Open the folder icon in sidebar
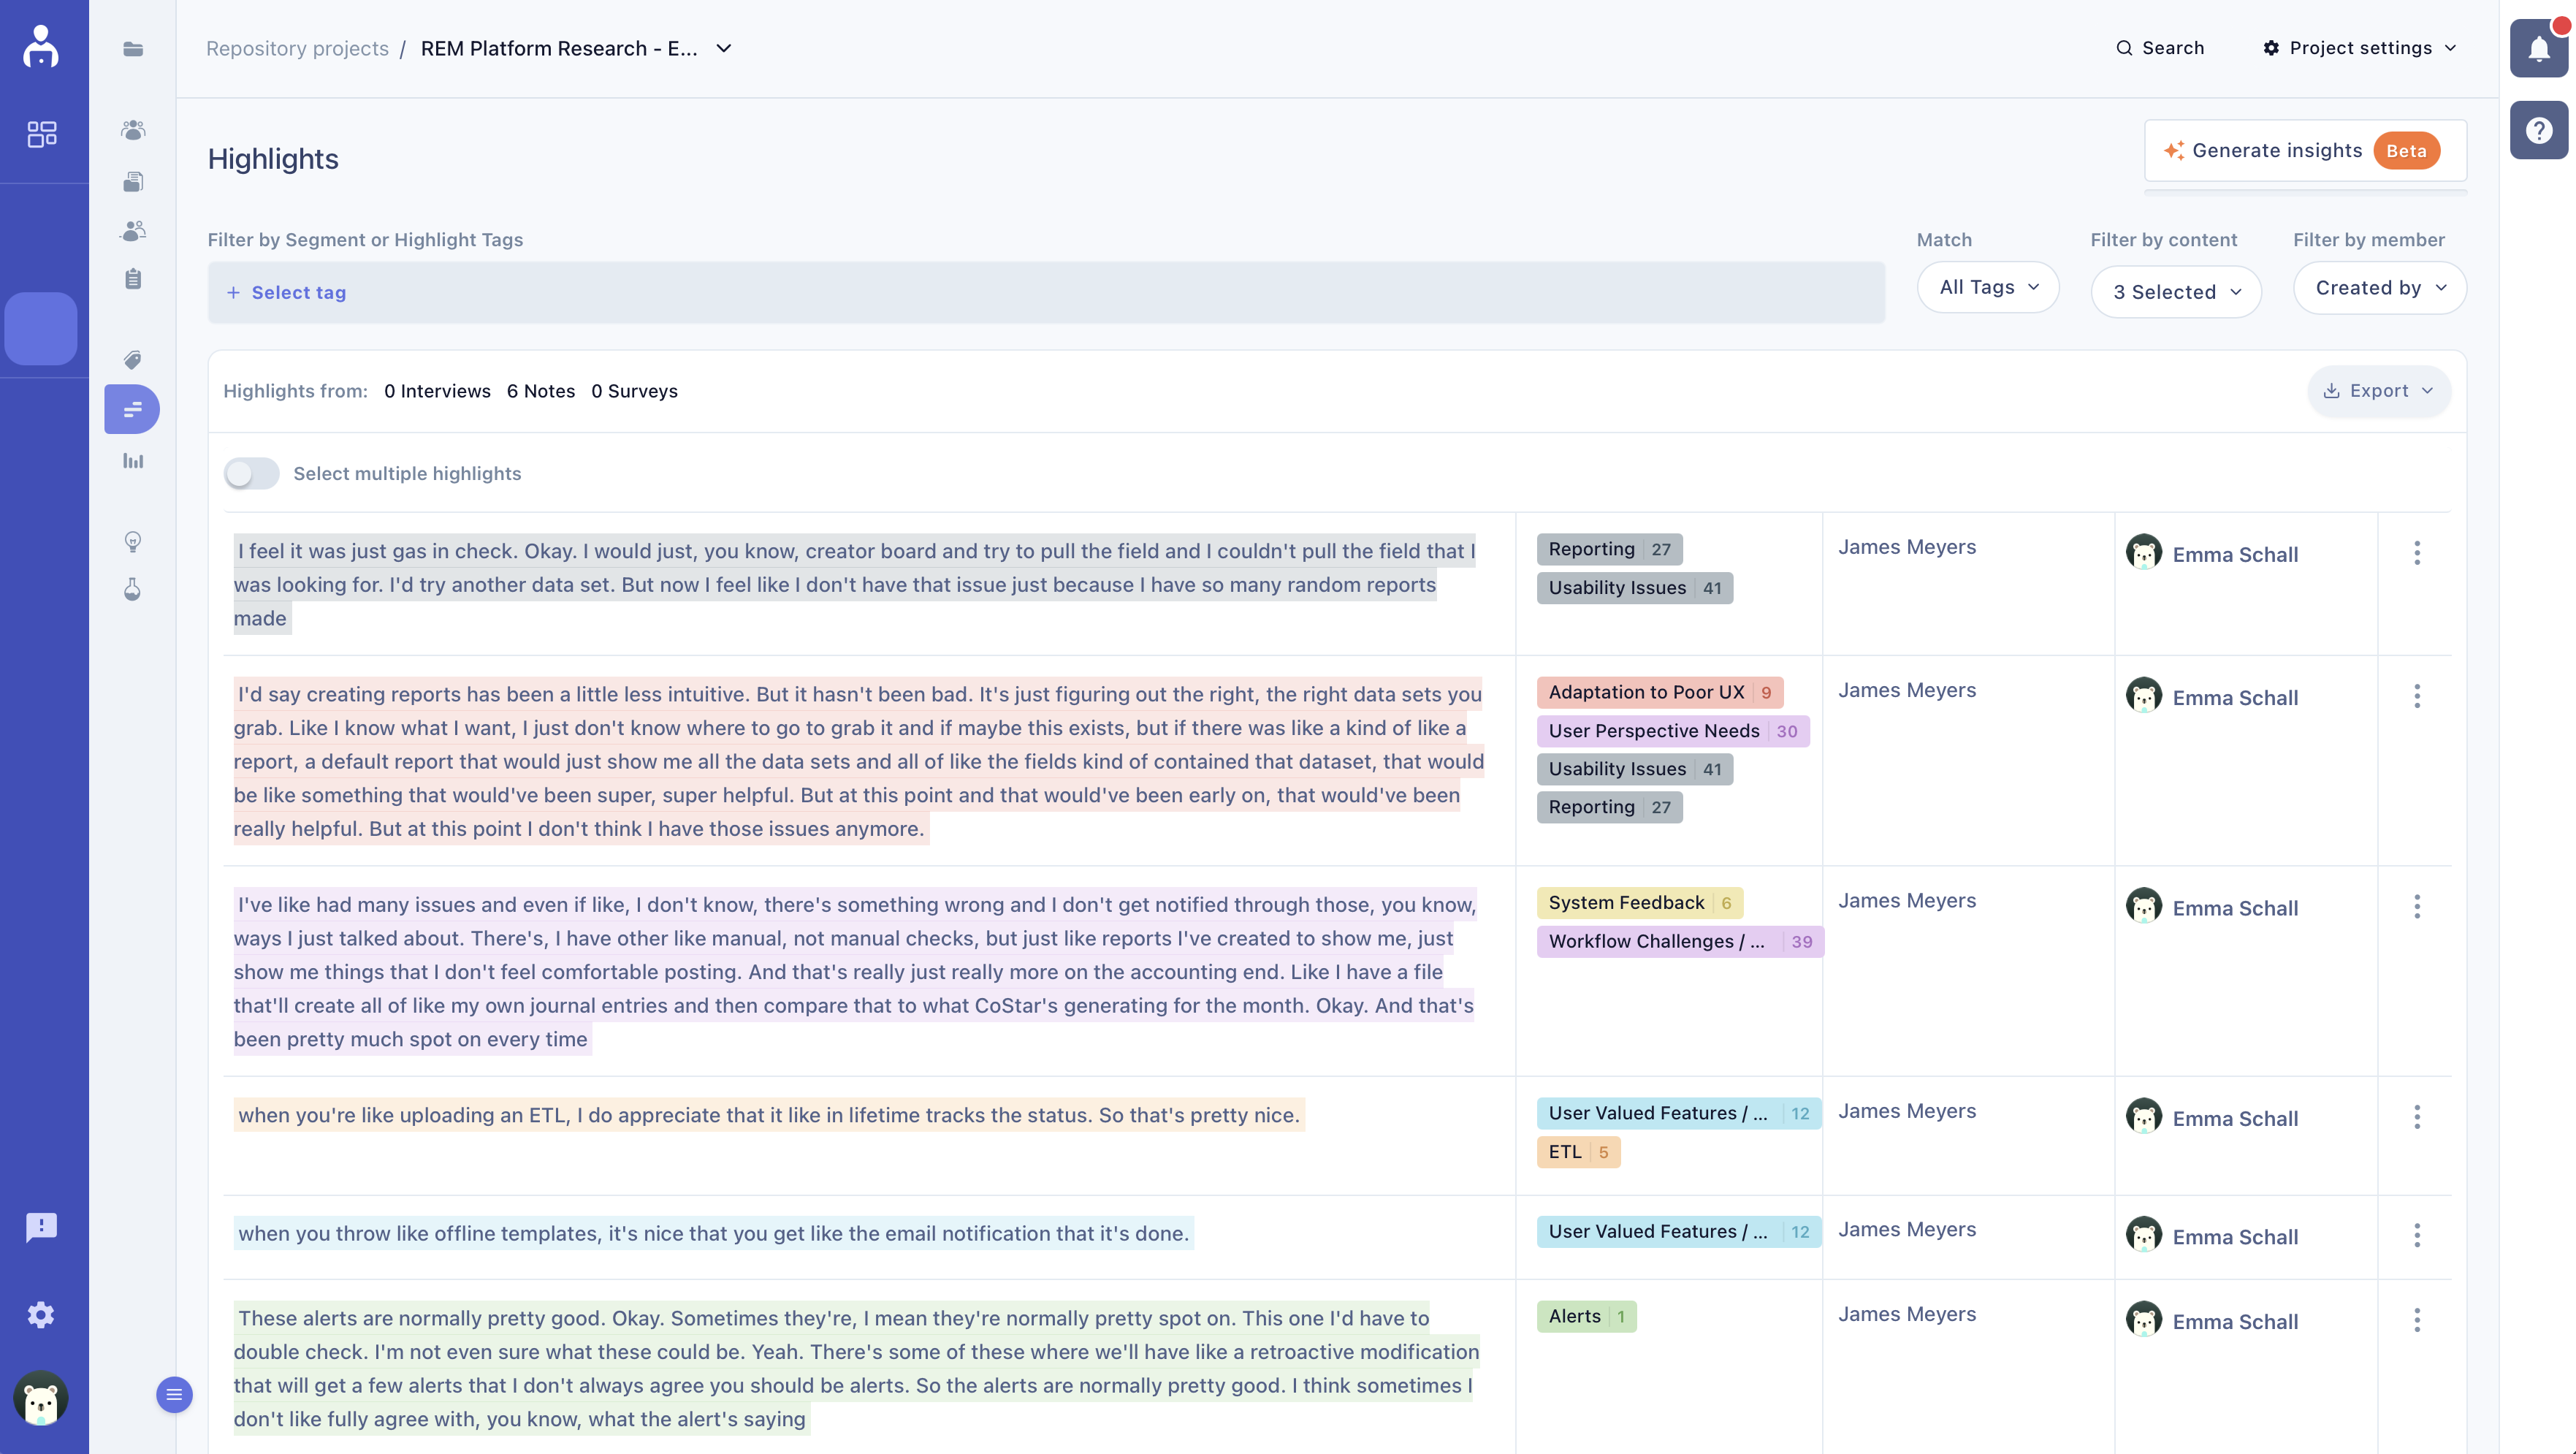Viewport: 2576px width, 1454px height. coord(133,49)
